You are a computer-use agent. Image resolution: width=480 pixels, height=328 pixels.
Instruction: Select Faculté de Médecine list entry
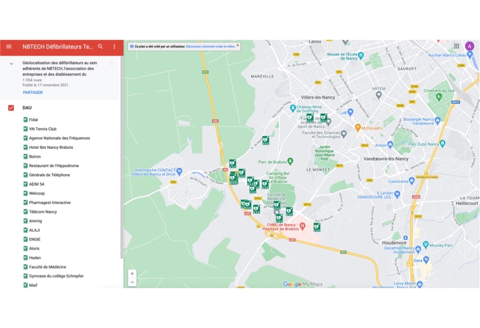pyautogui.click(x=47, y=267)
